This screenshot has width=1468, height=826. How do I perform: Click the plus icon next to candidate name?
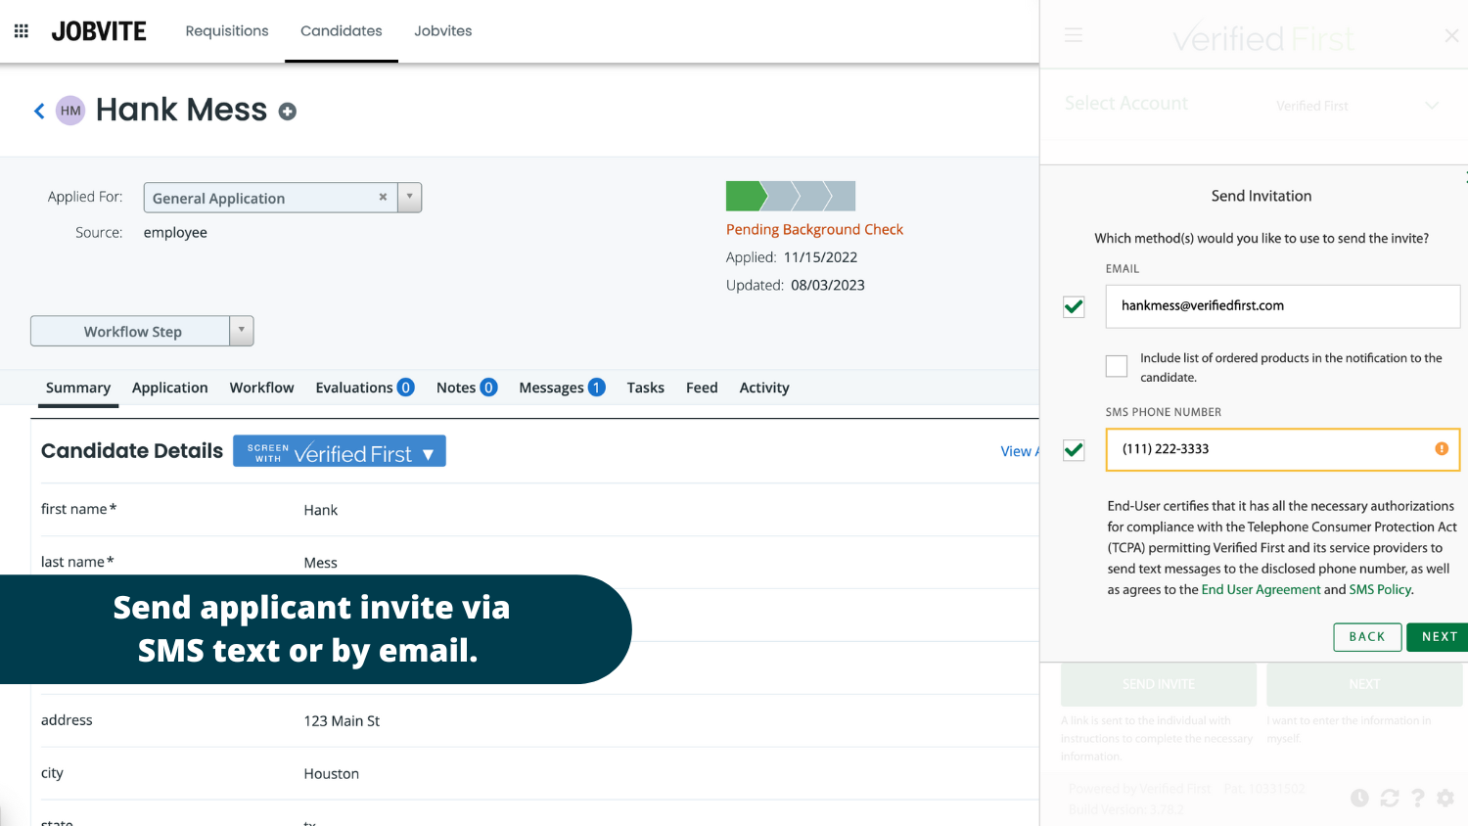click(287, 112)
